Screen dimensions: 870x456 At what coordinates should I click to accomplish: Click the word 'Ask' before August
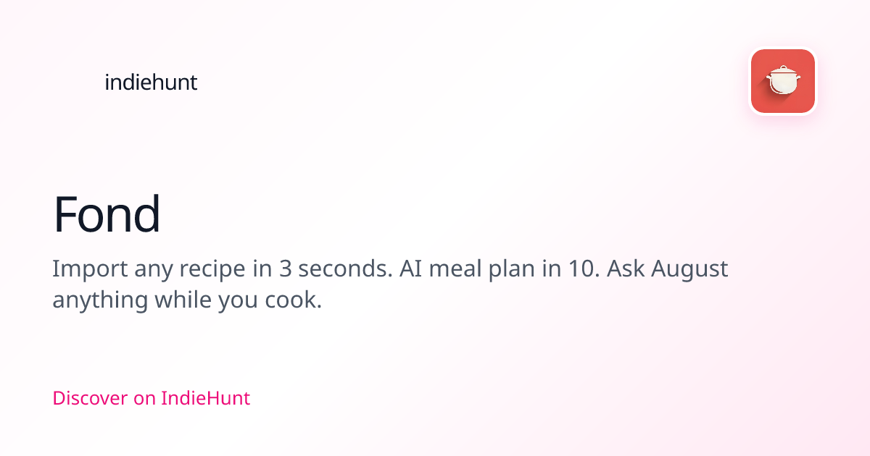pos(626,269)
